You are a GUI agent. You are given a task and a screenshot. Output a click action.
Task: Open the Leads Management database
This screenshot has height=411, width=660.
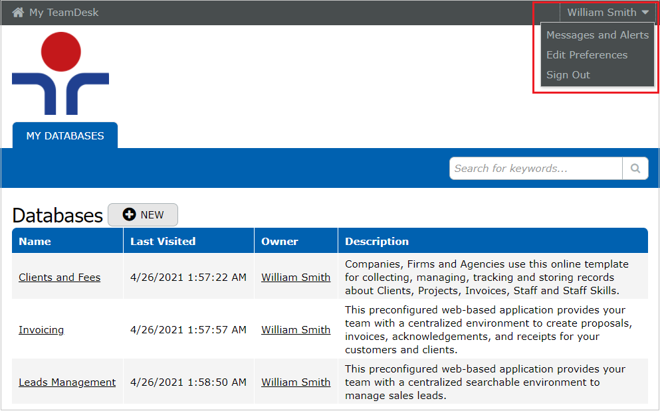[x=67, y=382]
